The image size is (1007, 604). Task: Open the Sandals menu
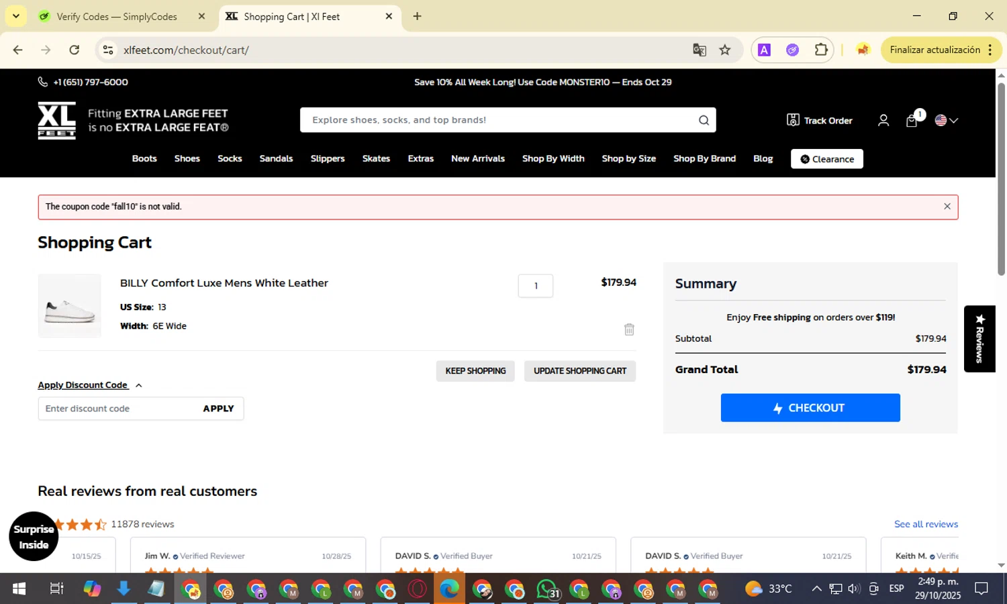click(x=276, y=158)
